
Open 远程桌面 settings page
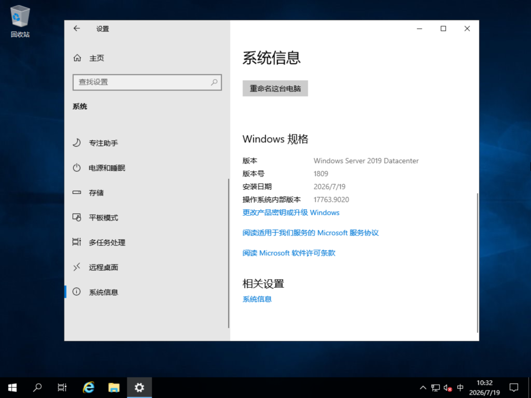pos(147,267)
